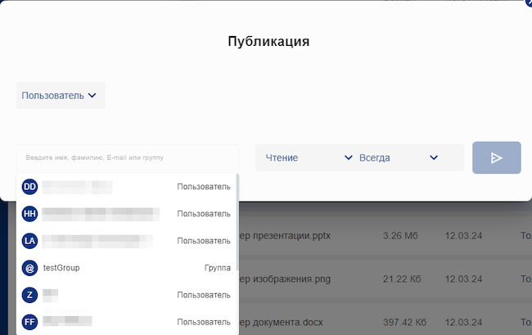532x335 pixels.
Task: Click the 12.03.24 date in the png row
Action: click(x=463, y=279)
